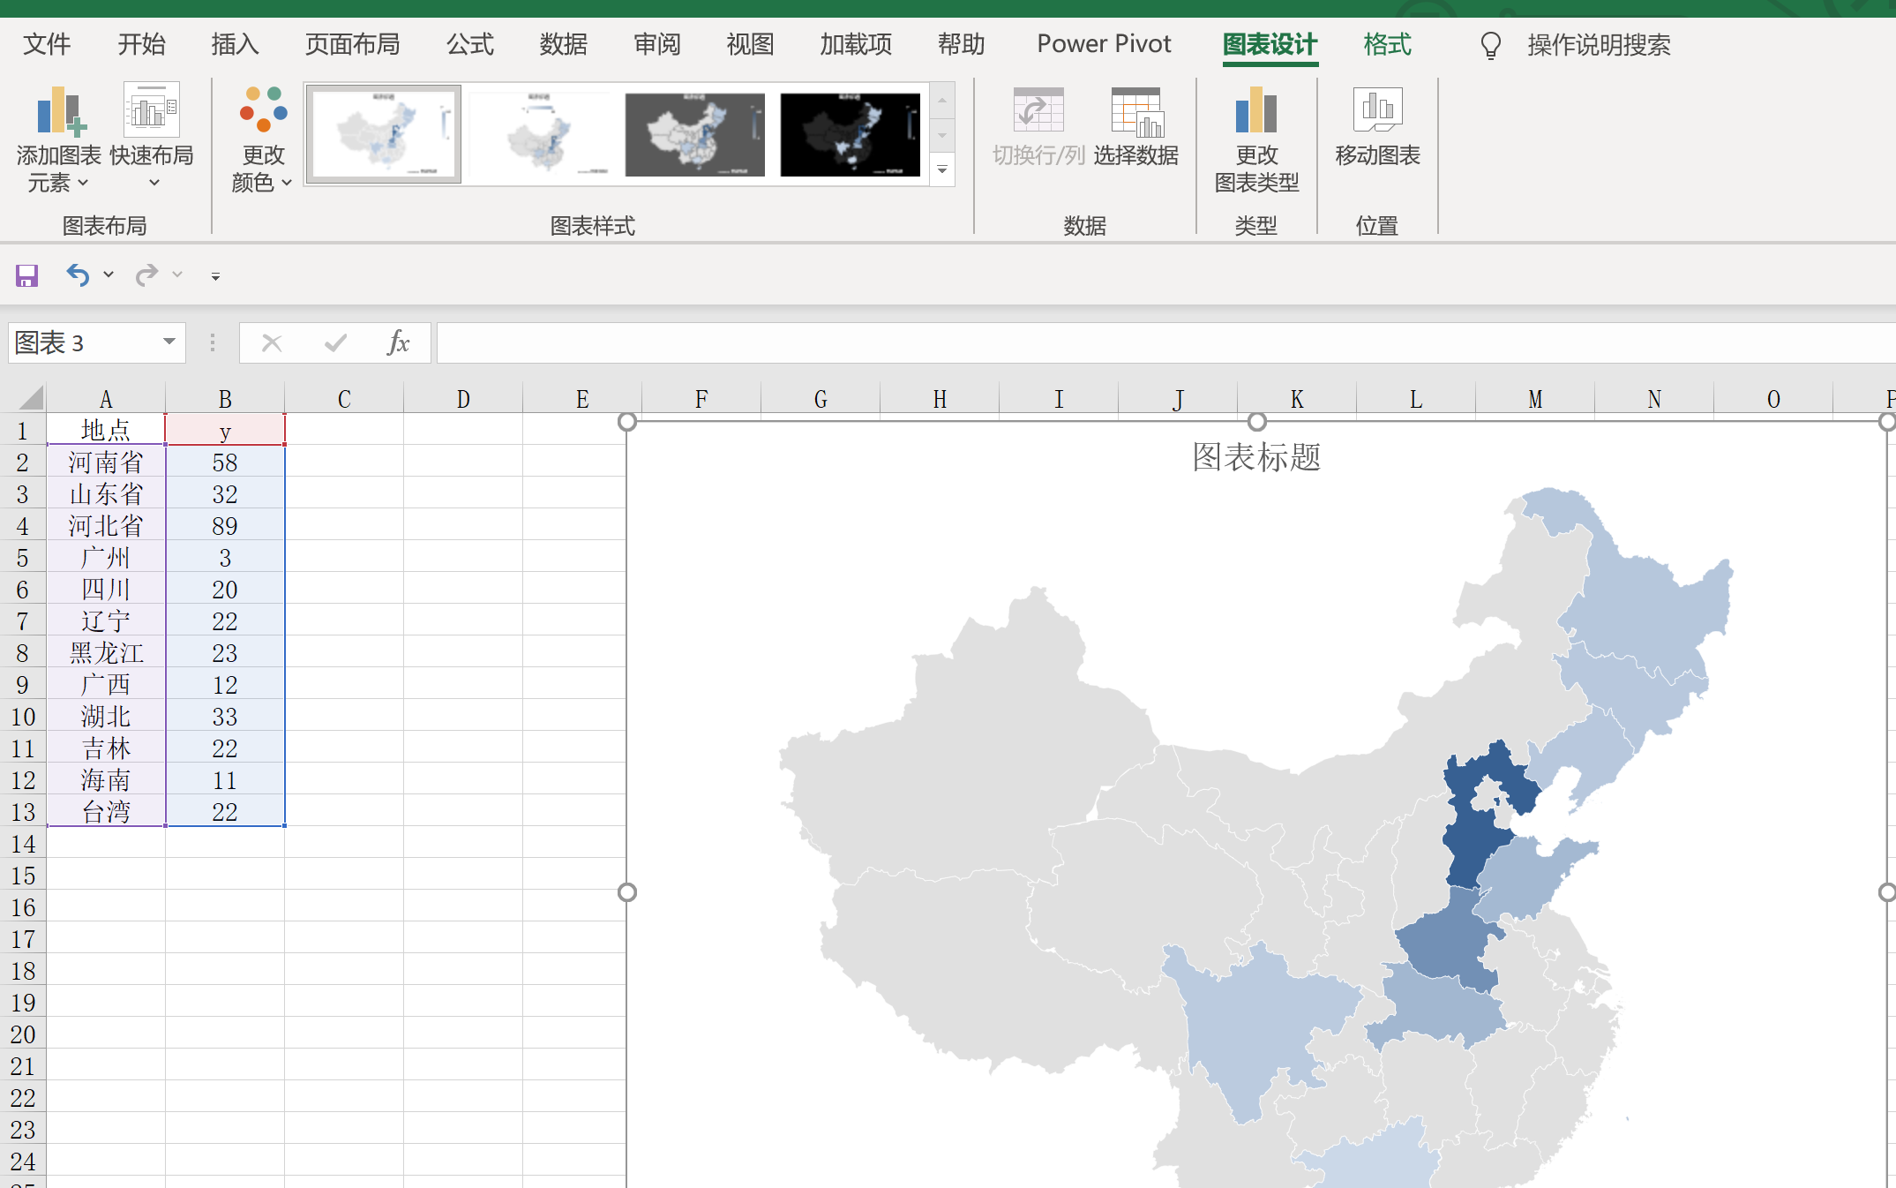This screenshot has height=1188, width=1896.
Task: Click the 操作说明搜索 search box
Action: (x=1599, y=45)
